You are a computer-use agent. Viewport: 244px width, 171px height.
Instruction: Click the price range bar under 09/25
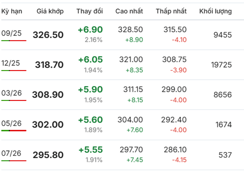coord(14,41)
